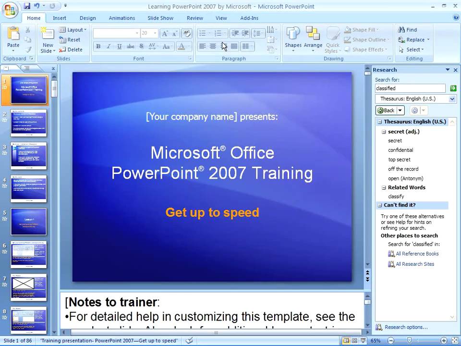
Task: Apply bold formatting
Action: click(98, 46)
